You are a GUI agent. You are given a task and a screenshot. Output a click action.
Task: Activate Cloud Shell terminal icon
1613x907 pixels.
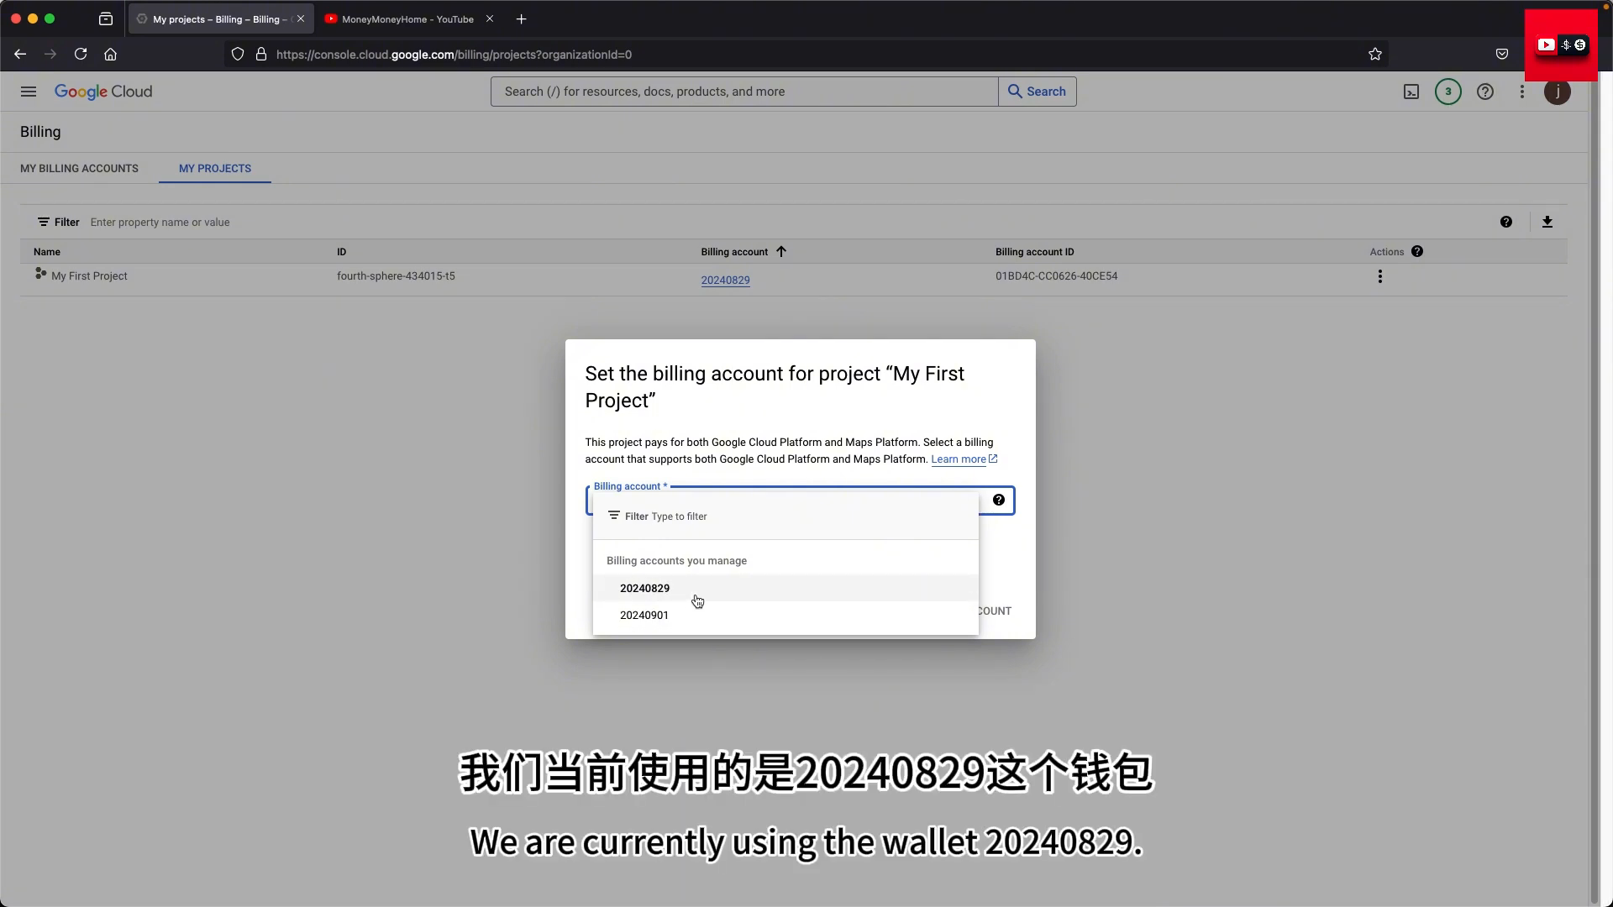(x=1411, y=92)
